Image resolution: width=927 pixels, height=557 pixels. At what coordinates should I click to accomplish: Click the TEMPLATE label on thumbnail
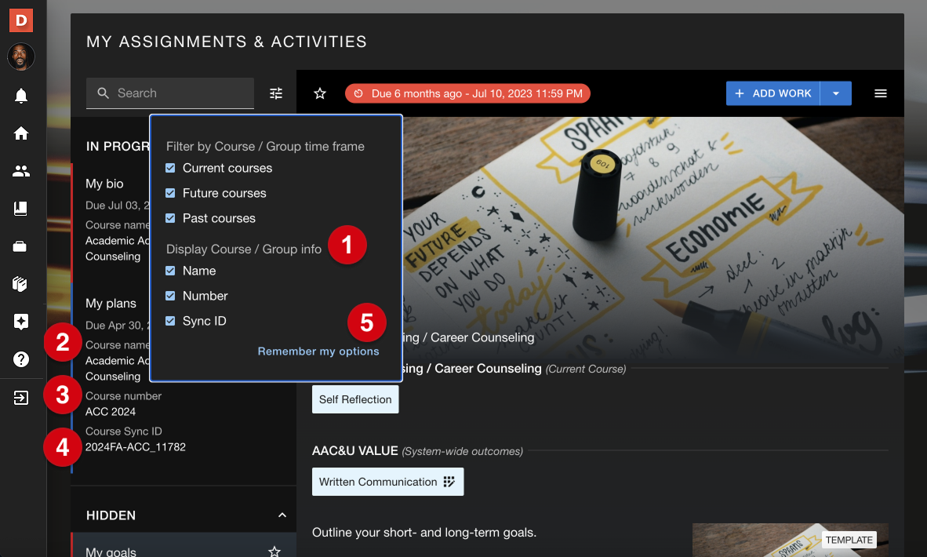849,540
